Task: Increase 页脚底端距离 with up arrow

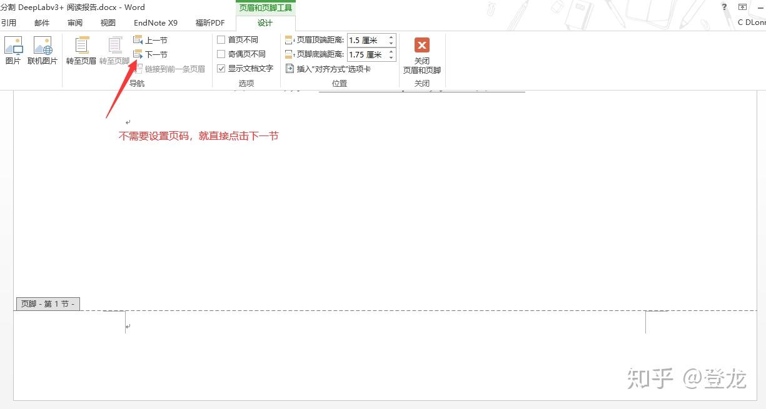Action: tap(392, 52)
